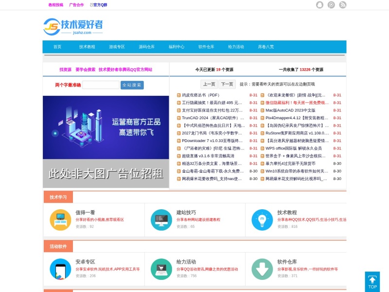Open the 技术学习 section tab
The height and width of the screenshot is (292, 389).
pos(58,197)
